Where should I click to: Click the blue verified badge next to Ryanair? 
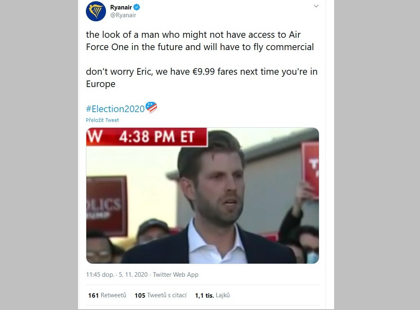(136, 7)
